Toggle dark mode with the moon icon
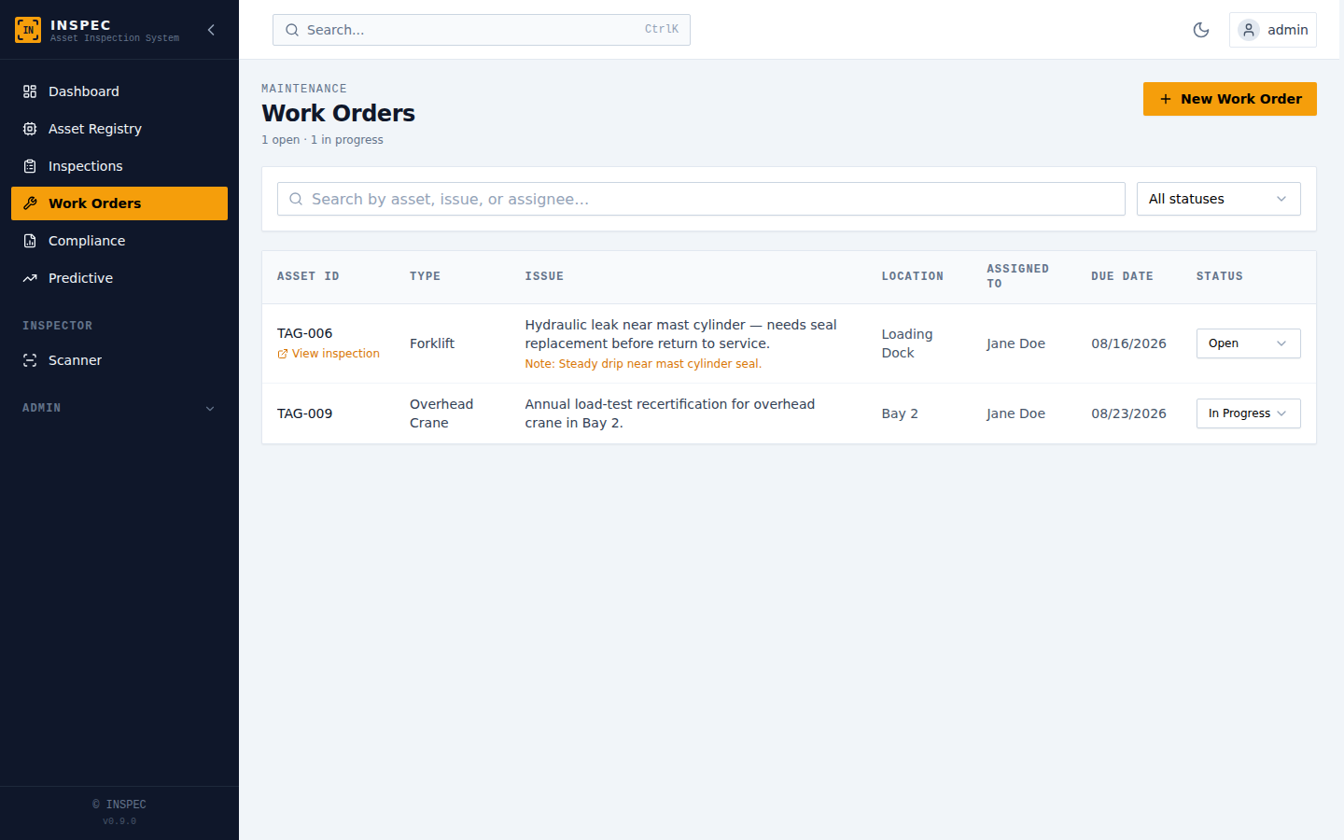The image size is (1344, 840). click(x=1201, y=30)
